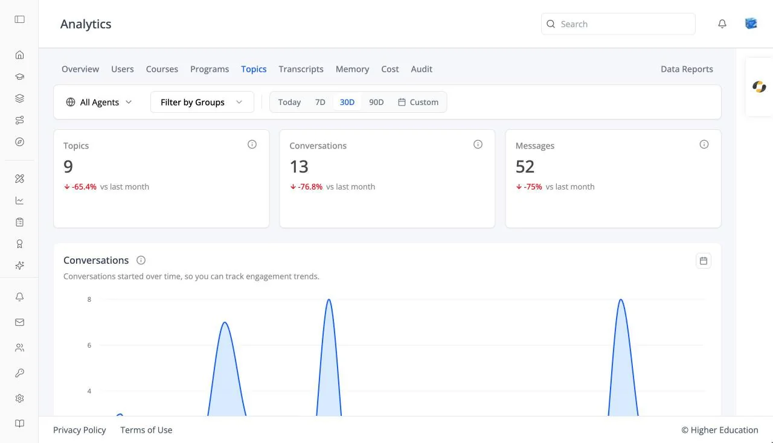Viewport: 773px width, 443px height.
Task: Click the info icon on Messages card
Action: pos(704,144)
